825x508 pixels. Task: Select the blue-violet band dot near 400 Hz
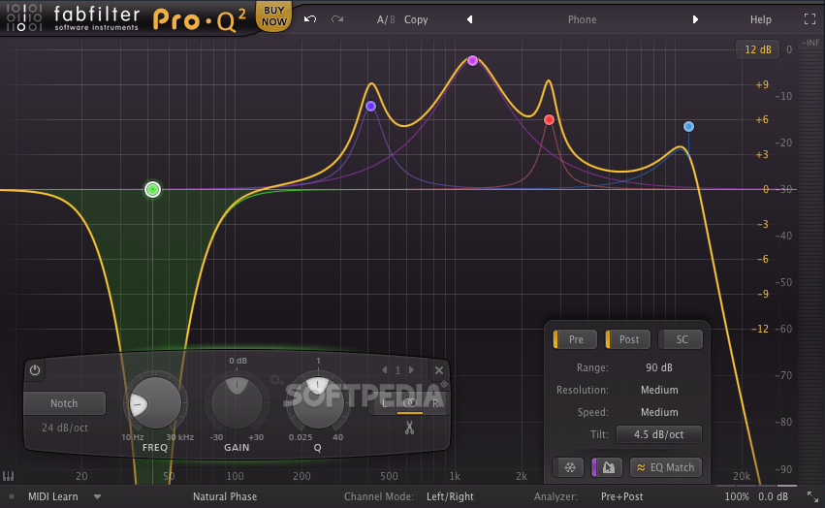pos(370,107)
